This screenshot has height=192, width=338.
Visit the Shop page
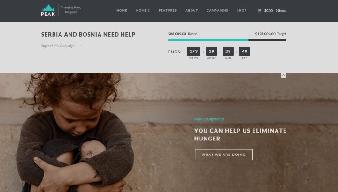(242, 10)
